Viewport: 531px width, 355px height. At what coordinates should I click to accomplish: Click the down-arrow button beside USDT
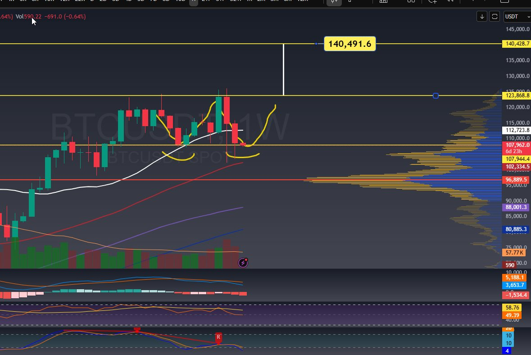[482, 17]
